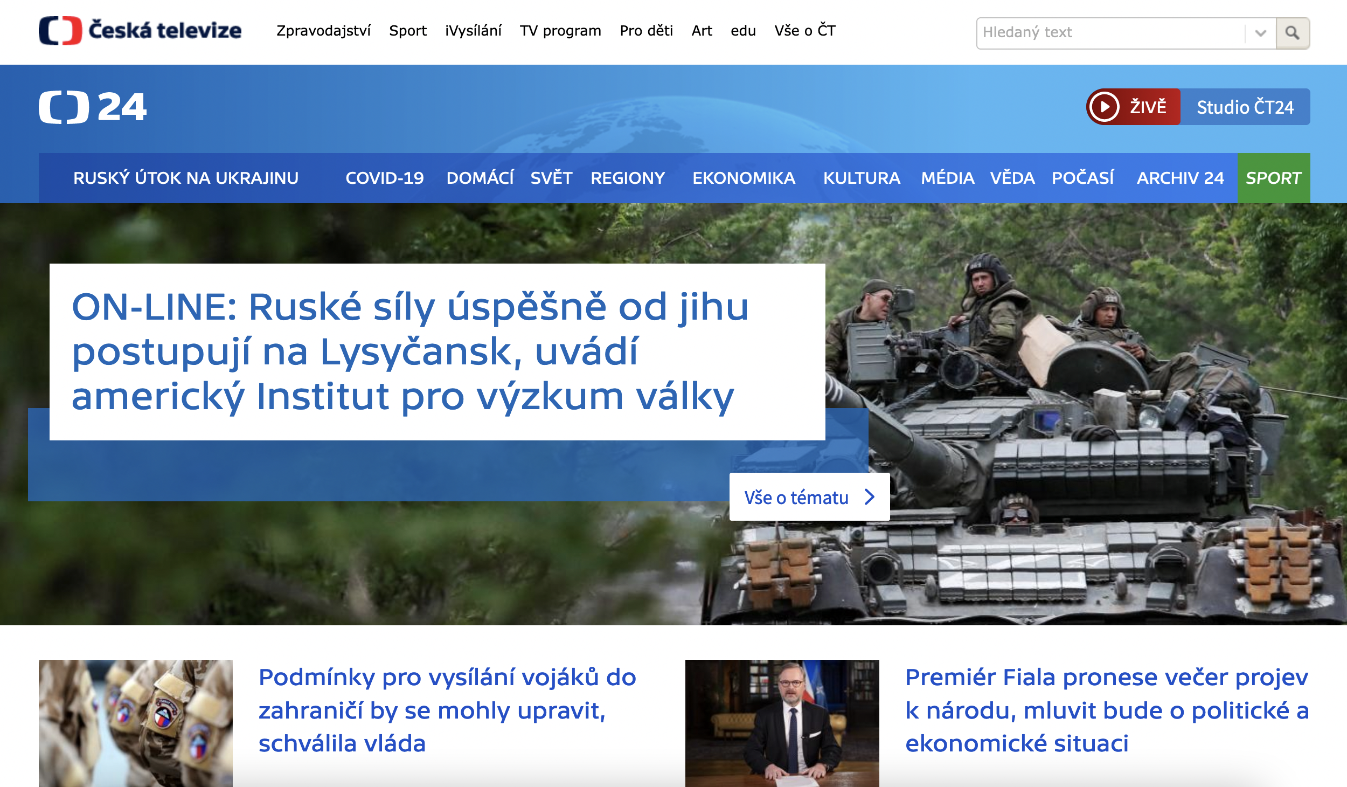This screenshot has width=1347, height=787.
Task: Select the MÉDIA section tab
Action: [x=948, y=178]
